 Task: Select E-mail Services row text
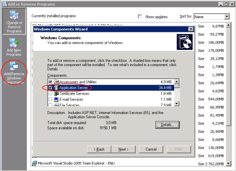pyautogui.click(x=71, y=99)
